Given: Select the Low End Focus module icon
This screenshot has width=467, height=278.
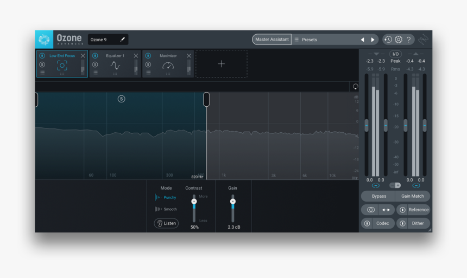Looking at the screenshot, I should point(62,66).
